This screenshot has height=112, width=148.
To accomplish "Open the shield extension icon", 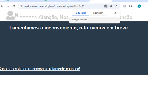I will pyautogui.click(x=125, y=6).
